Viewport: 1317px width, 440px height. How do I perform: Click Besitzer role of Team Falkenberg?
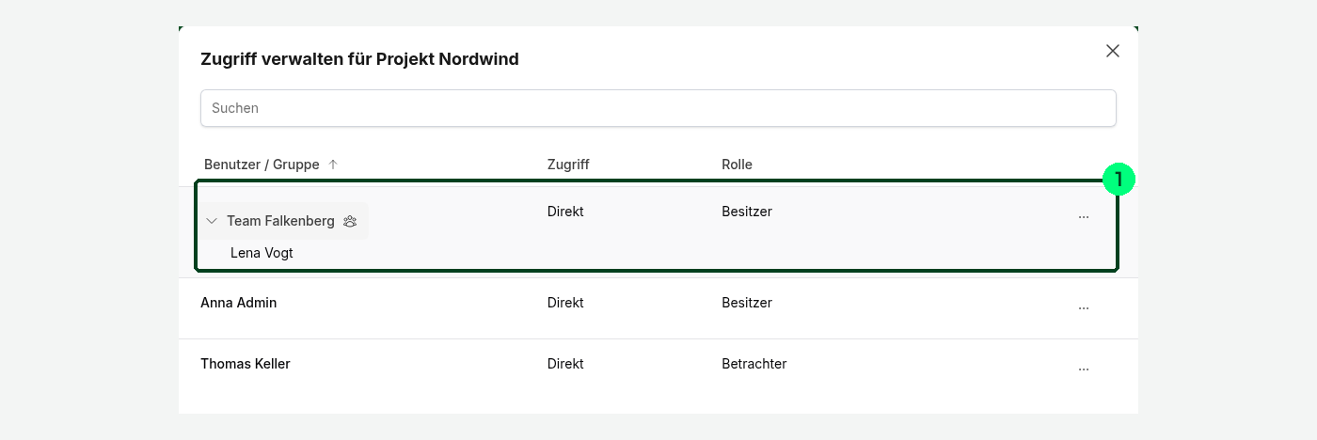coord(747,212)
